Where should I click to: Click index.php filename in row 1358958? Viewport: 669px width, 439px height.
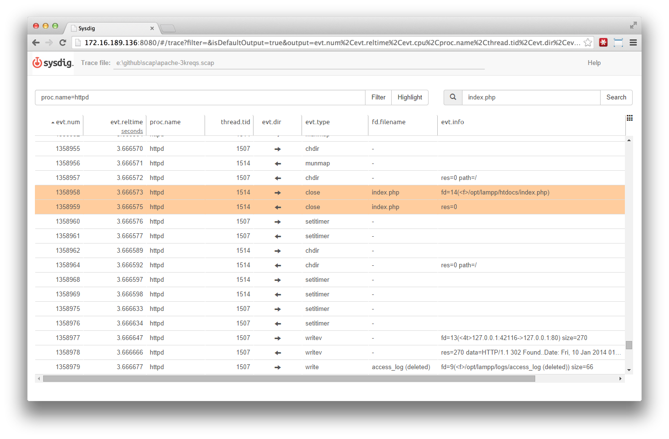[385, 192]
